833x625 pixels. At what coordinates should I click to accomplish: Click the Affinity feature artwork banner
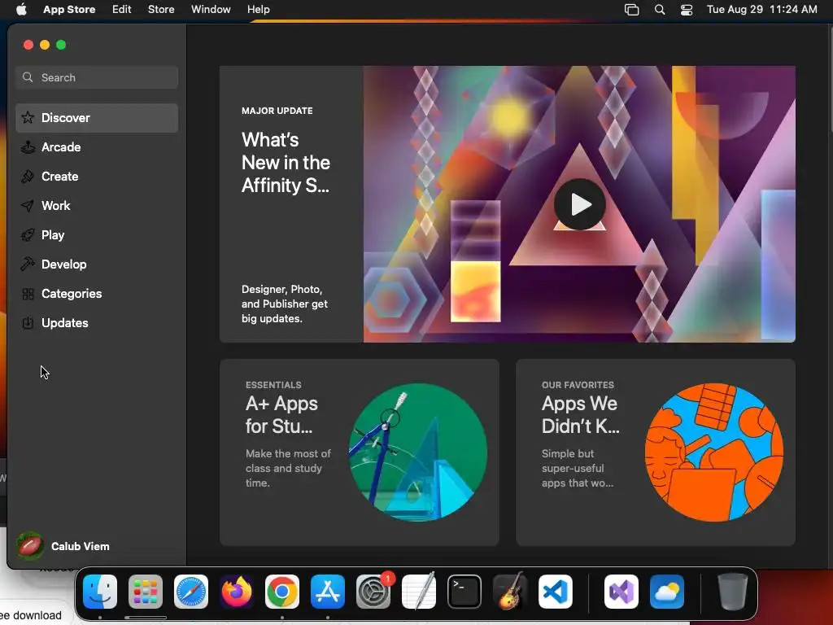click(x=579, y=204)
